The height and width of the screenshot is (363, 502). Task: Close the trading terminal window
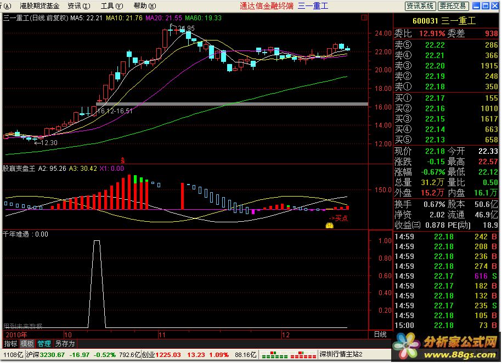(x=495, y=6)
